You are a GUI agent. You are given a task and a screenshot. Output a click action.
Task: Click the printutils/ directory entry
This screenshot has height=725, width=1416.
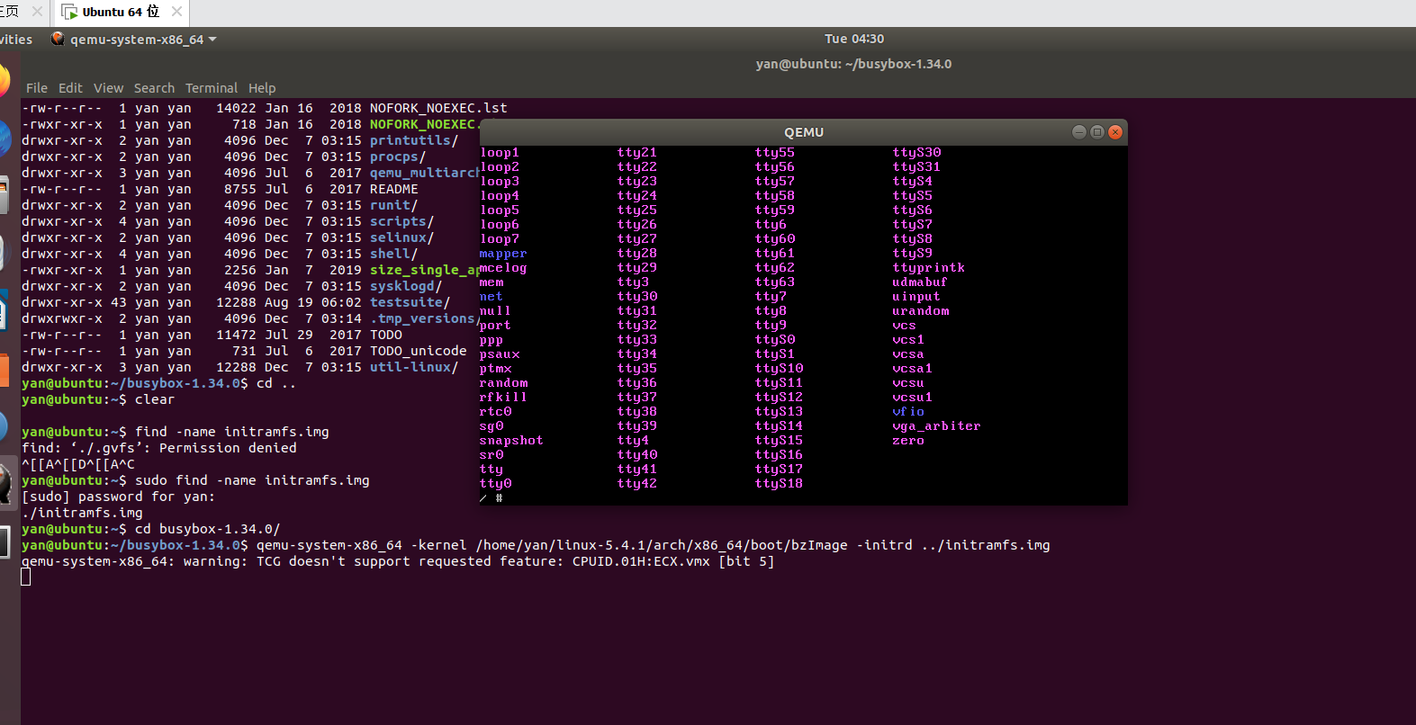pos(414,140)
